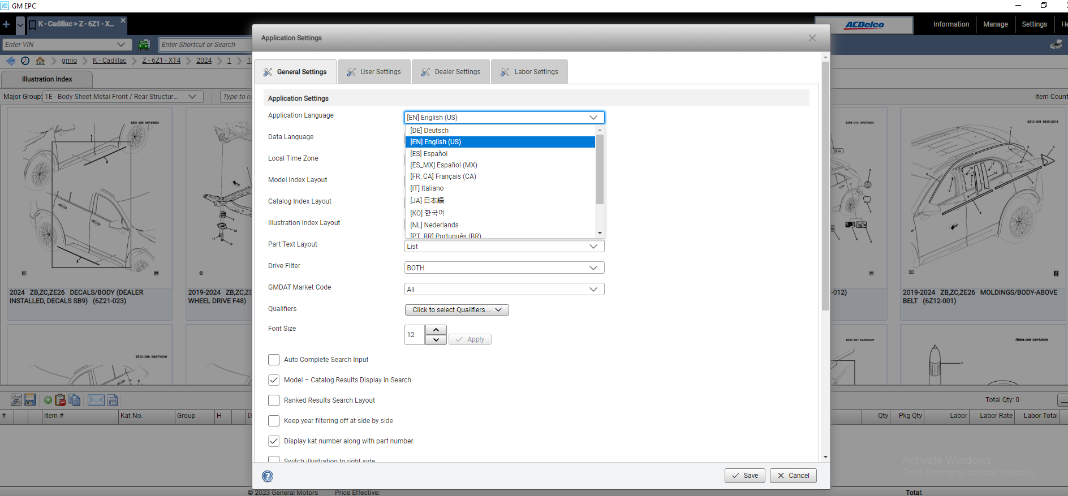1068x496 pixels.
Task: Click the 2024 breadcrumb link
Action: pyautogui.click(x=204, y=61)
